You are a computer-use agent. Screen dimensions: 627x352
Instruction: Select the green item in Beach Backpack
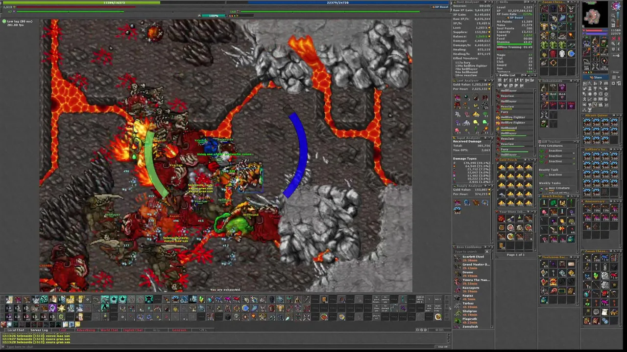[553, 203]
